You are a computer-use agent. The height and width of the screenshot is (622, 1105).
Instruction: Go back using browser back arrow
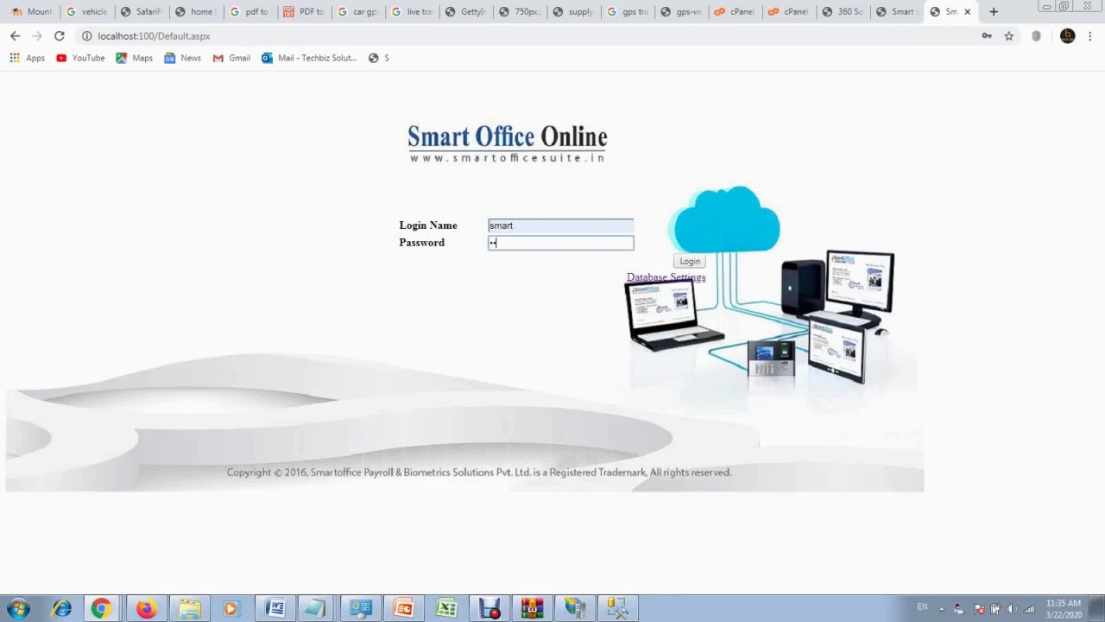pyautogui.click(x=15, y=35)
